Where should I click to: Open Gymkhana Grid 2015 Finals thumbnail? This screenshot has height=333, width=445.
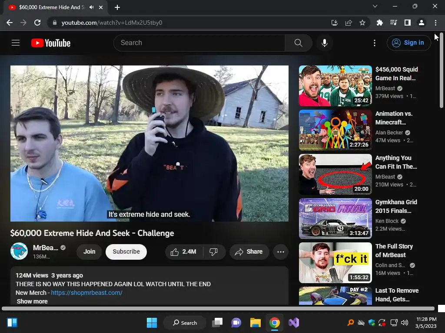click(335, 219)
